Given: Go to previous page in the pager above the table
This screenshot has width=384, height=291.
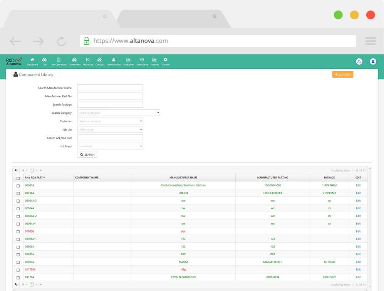Looking at the screenshot, I should (x=27, y=170).
